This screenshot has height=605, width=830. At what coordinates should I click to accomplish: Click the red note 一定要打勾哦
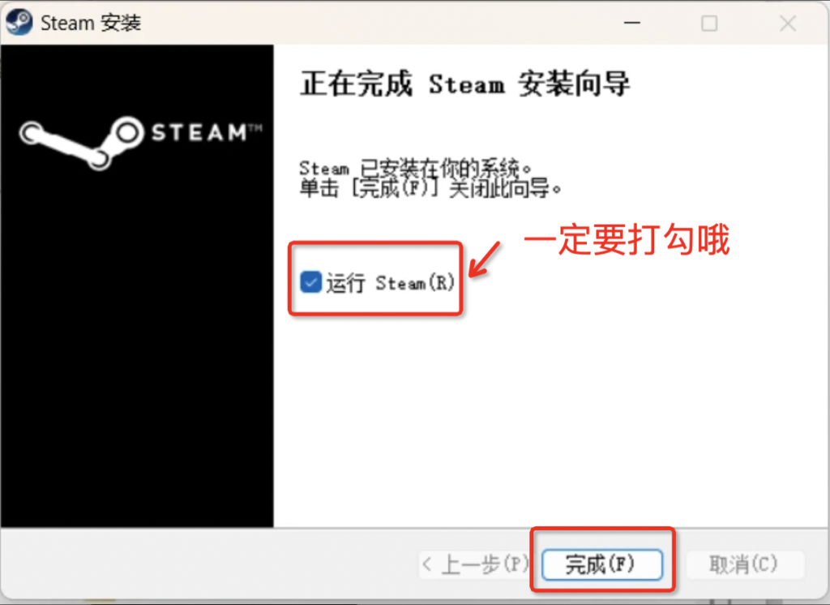(x=627, y=239)
